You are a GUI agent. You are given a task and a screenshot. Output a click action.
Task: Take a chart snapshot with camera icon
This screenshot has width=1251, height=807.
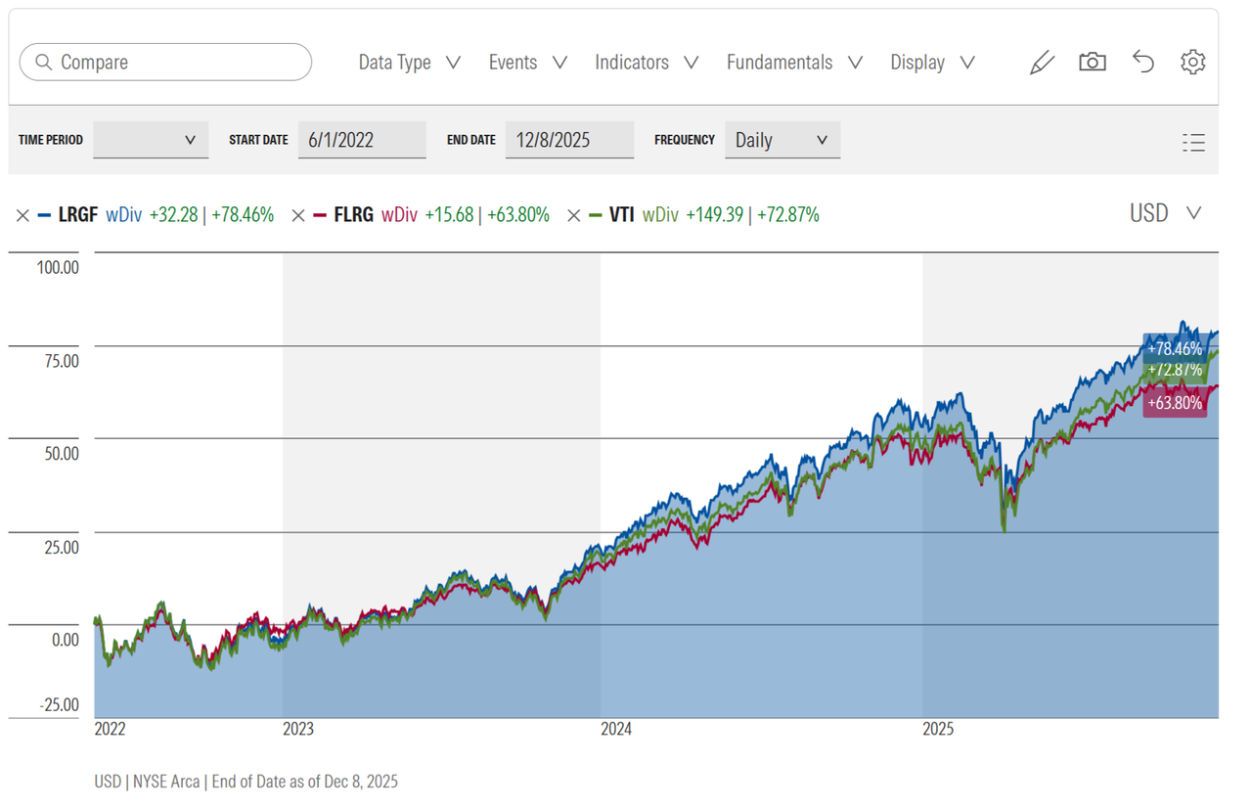tap(1093, 62)
